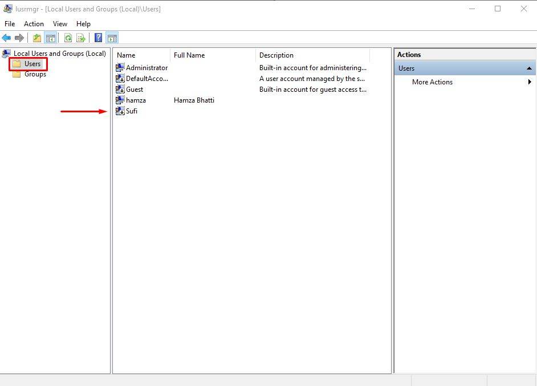This screenshot has height=386, width=537.
Task: Click the Forward arrow toolbar icon
Action: pos(19,38)
